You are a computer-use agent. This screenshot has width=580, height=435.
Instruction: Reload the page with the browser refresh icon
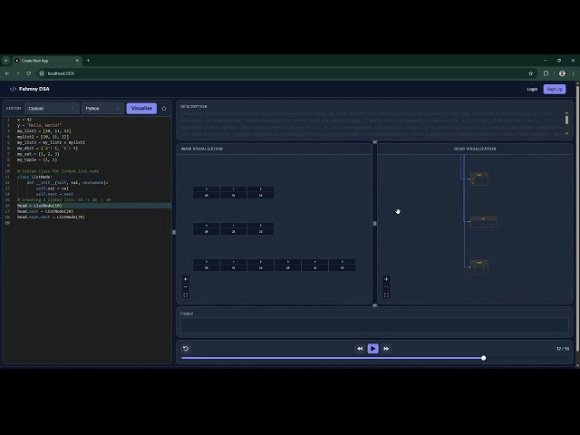[29, 73]
